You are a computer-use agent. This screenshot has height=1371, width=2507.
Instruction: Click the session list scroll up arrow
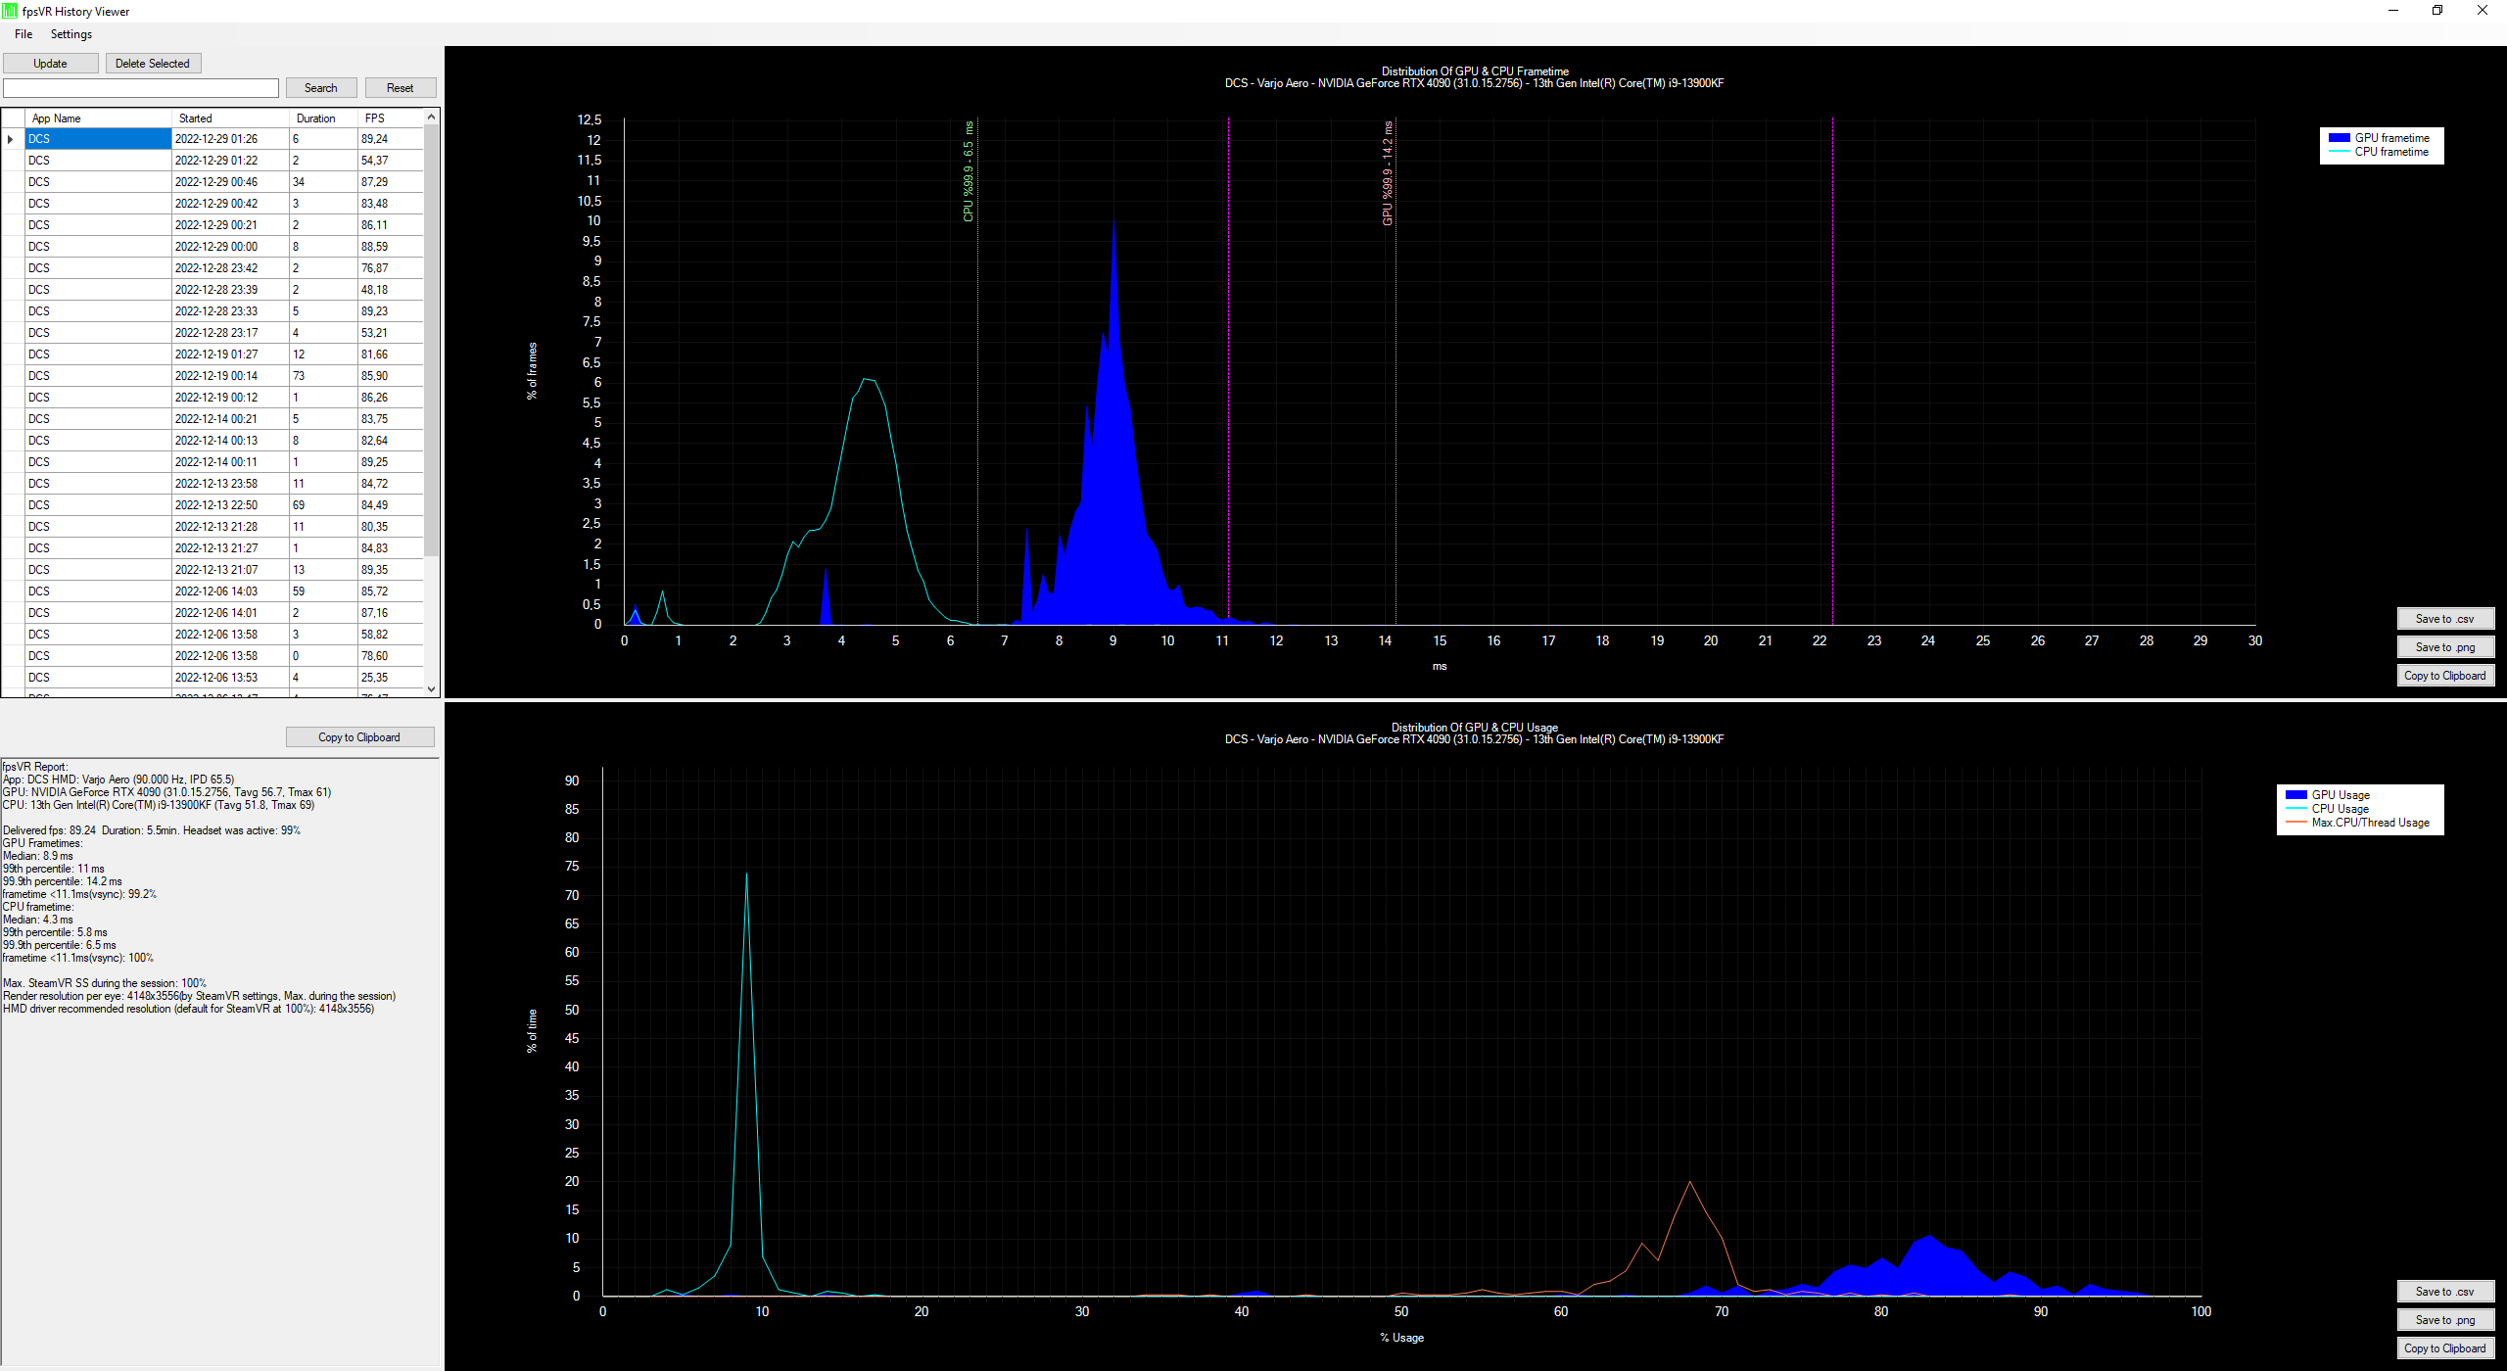click(432, 118)
